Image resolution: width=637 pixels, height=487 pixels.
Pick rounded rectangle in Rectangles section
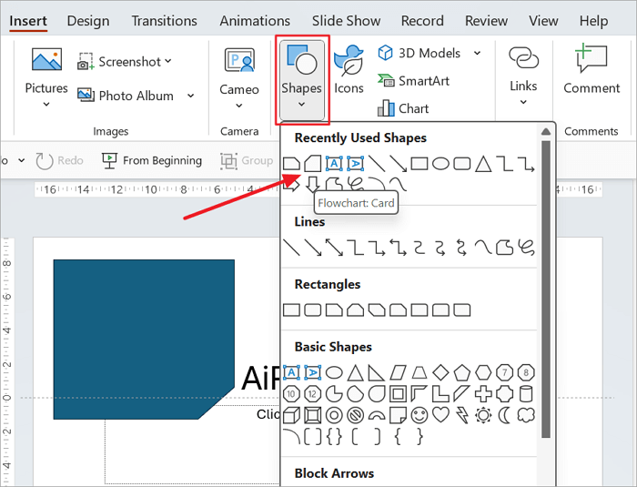click(313, 310)
